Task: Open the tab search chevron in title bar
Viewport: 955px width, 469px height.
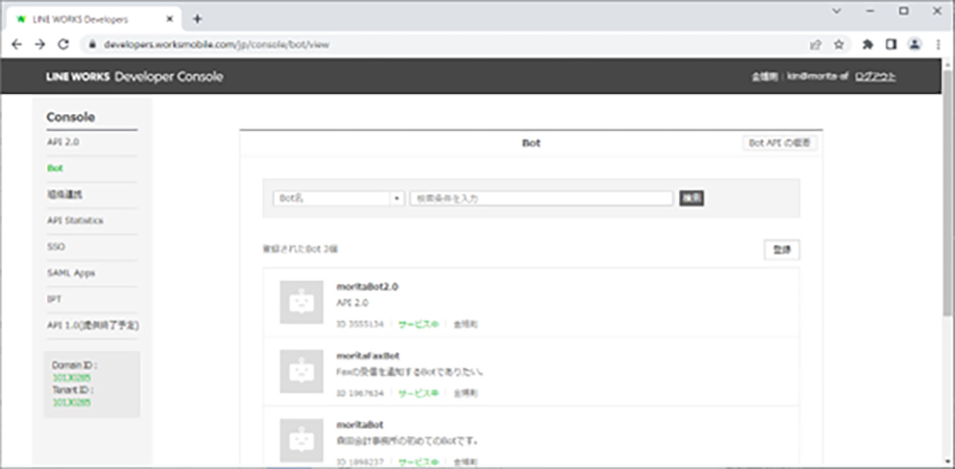Action: tap(837, 11)
